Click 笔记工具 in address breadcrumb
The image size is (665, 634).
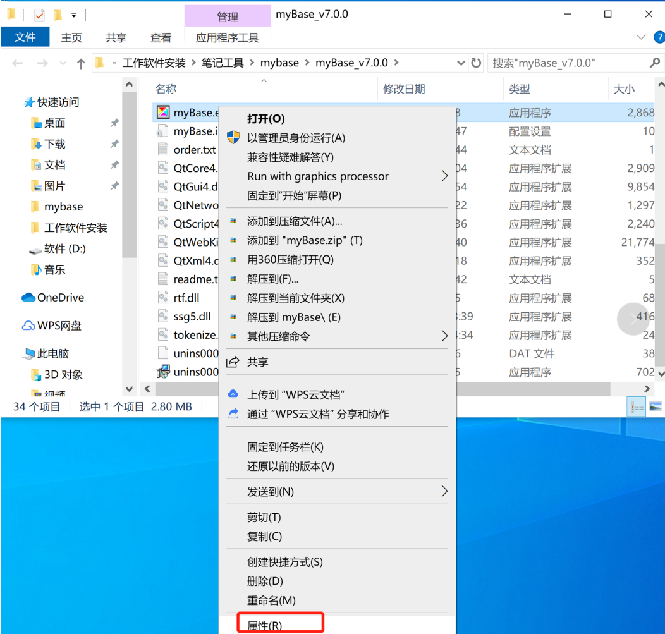coord(223,63)
